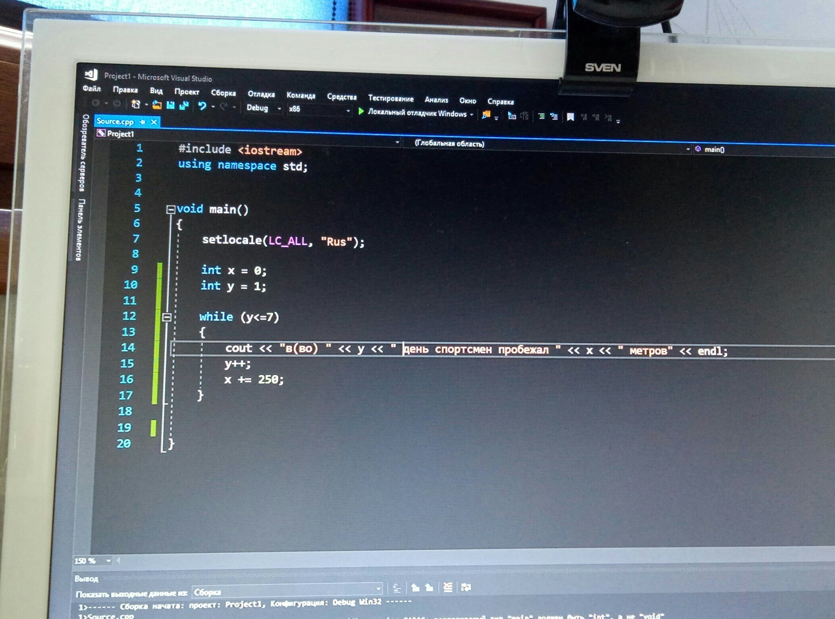Collapse the while loop block
The width and height of the screenshot is (835, 619).
(167, 317)
